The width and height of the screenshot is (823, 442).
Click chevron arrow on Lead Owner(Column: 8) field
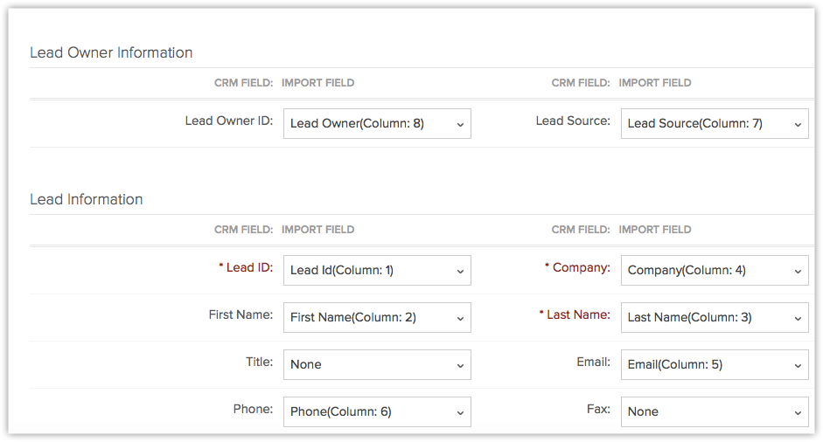[460, 125]
